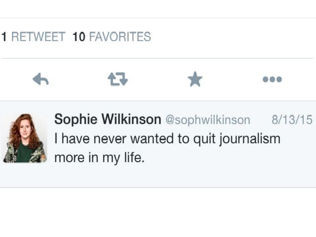Click Sophie Wilkinson's profile photo
The height and width of the screenshot is (237, 316).
pos(25,139)
